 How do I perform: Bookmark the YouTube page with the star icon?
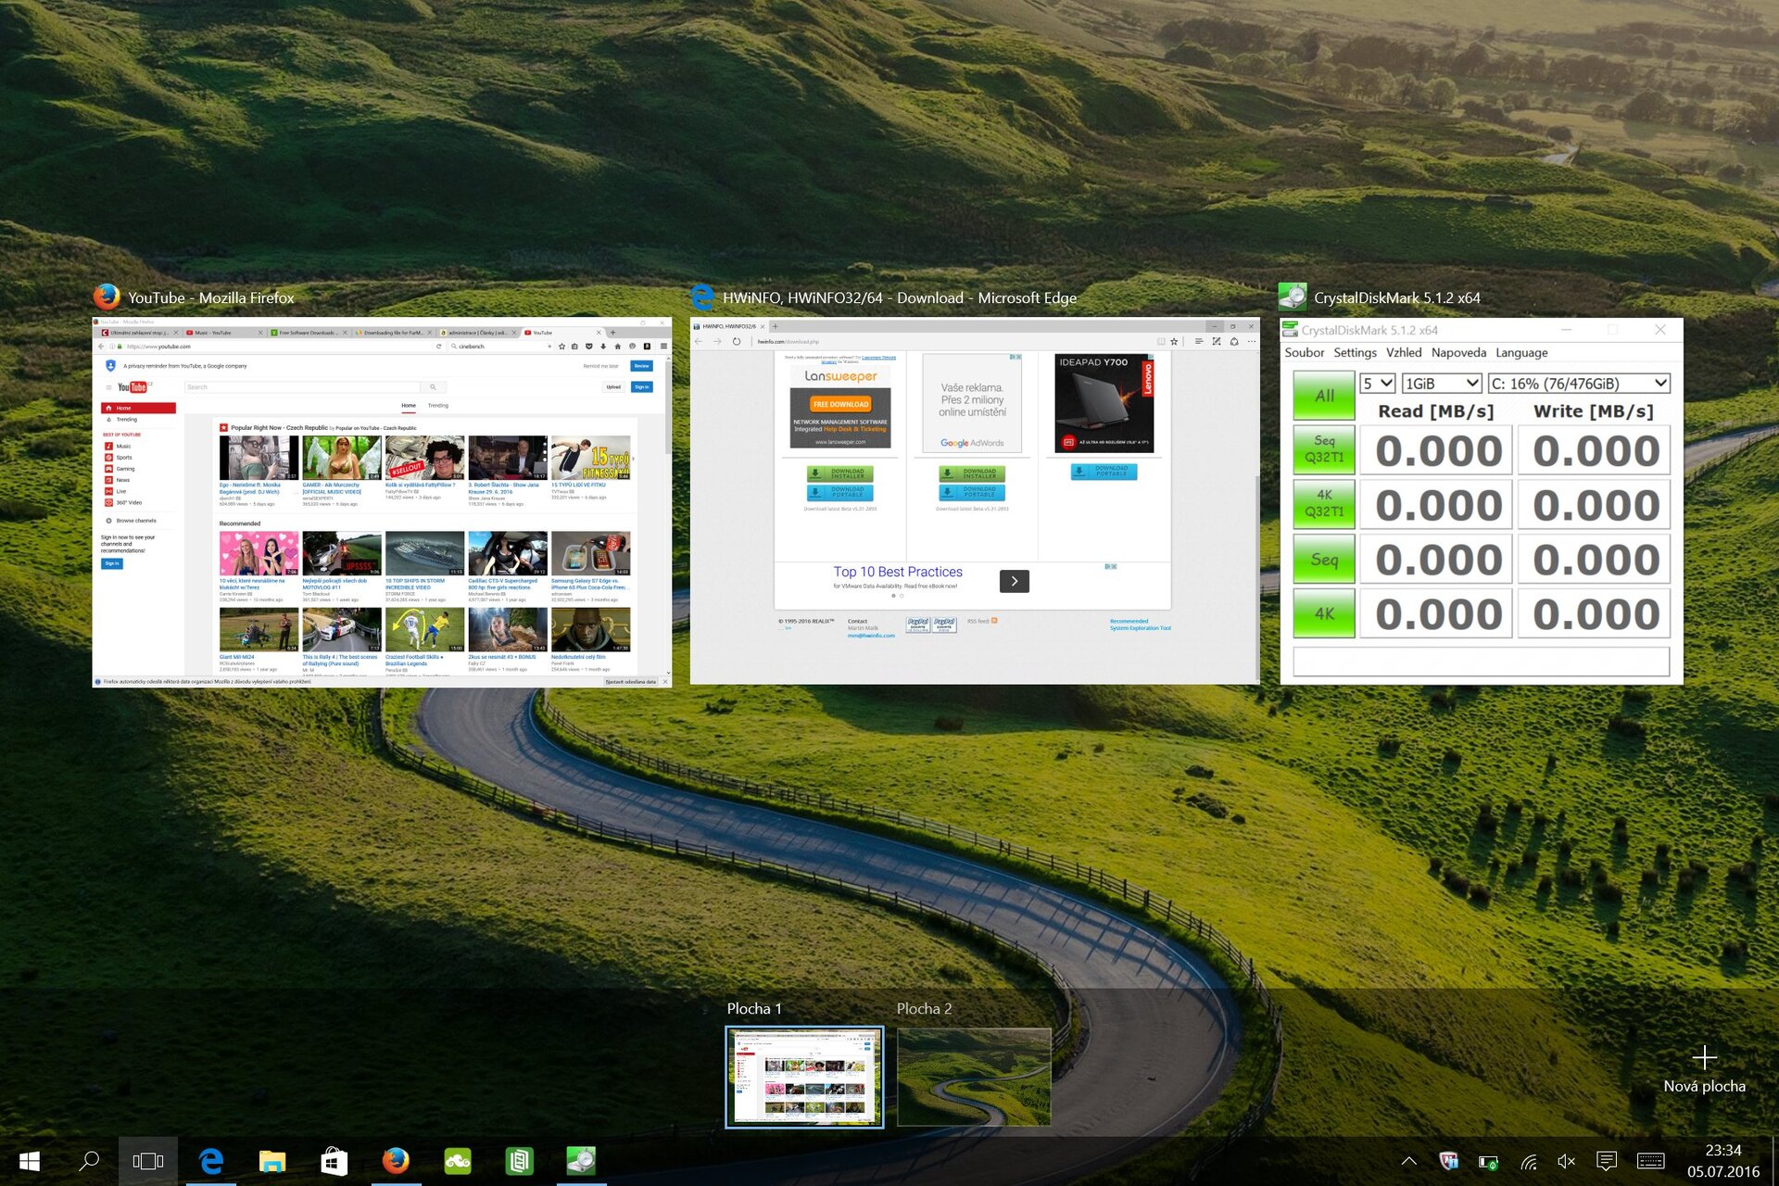561,346
